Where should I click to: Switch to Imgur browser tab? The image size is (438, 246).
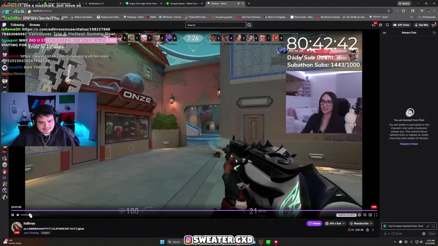[x=143, y=3]
